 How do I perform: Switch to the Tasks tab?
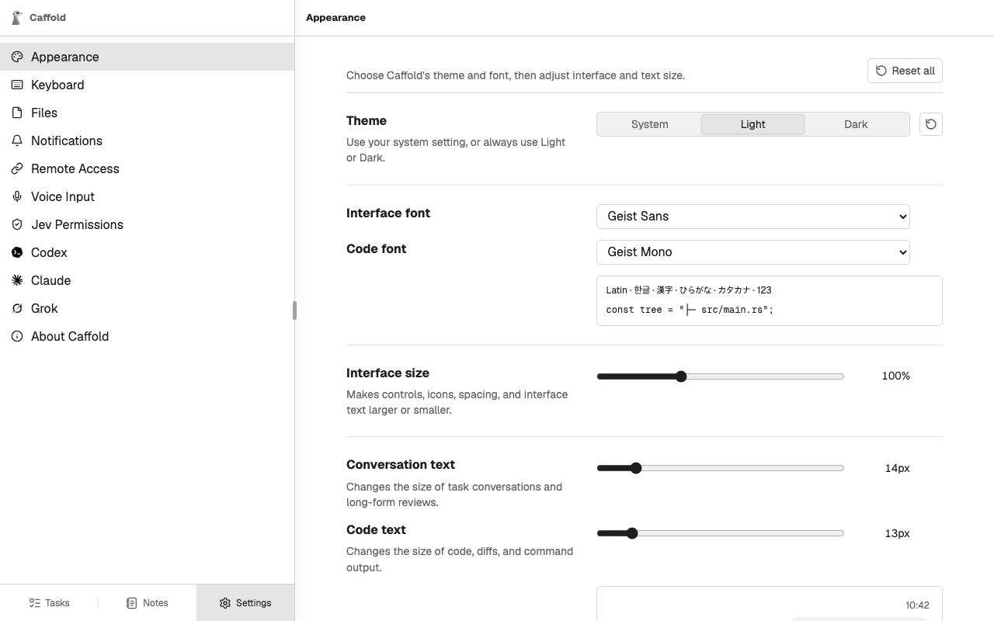pyautogui.click(x=49, y=603)
